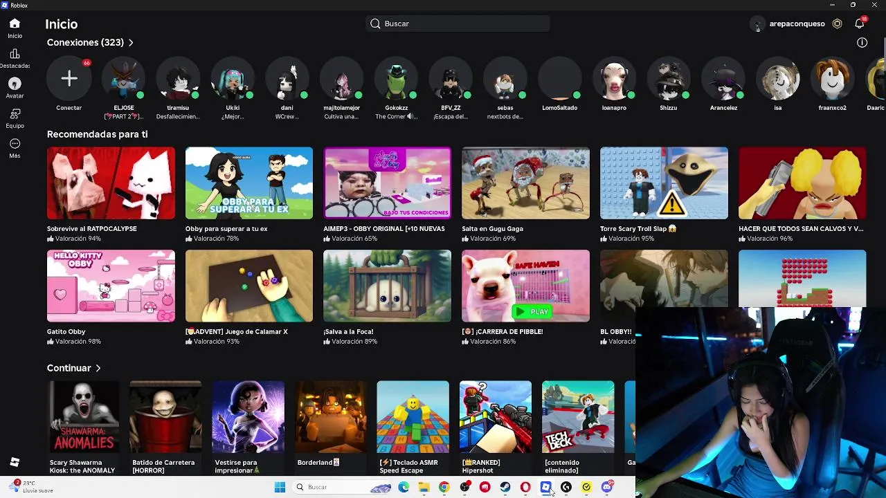This screenshot has height=498, width=886.
Task: Open tiramisu's friend avatar
Action: tap(178, 79)
